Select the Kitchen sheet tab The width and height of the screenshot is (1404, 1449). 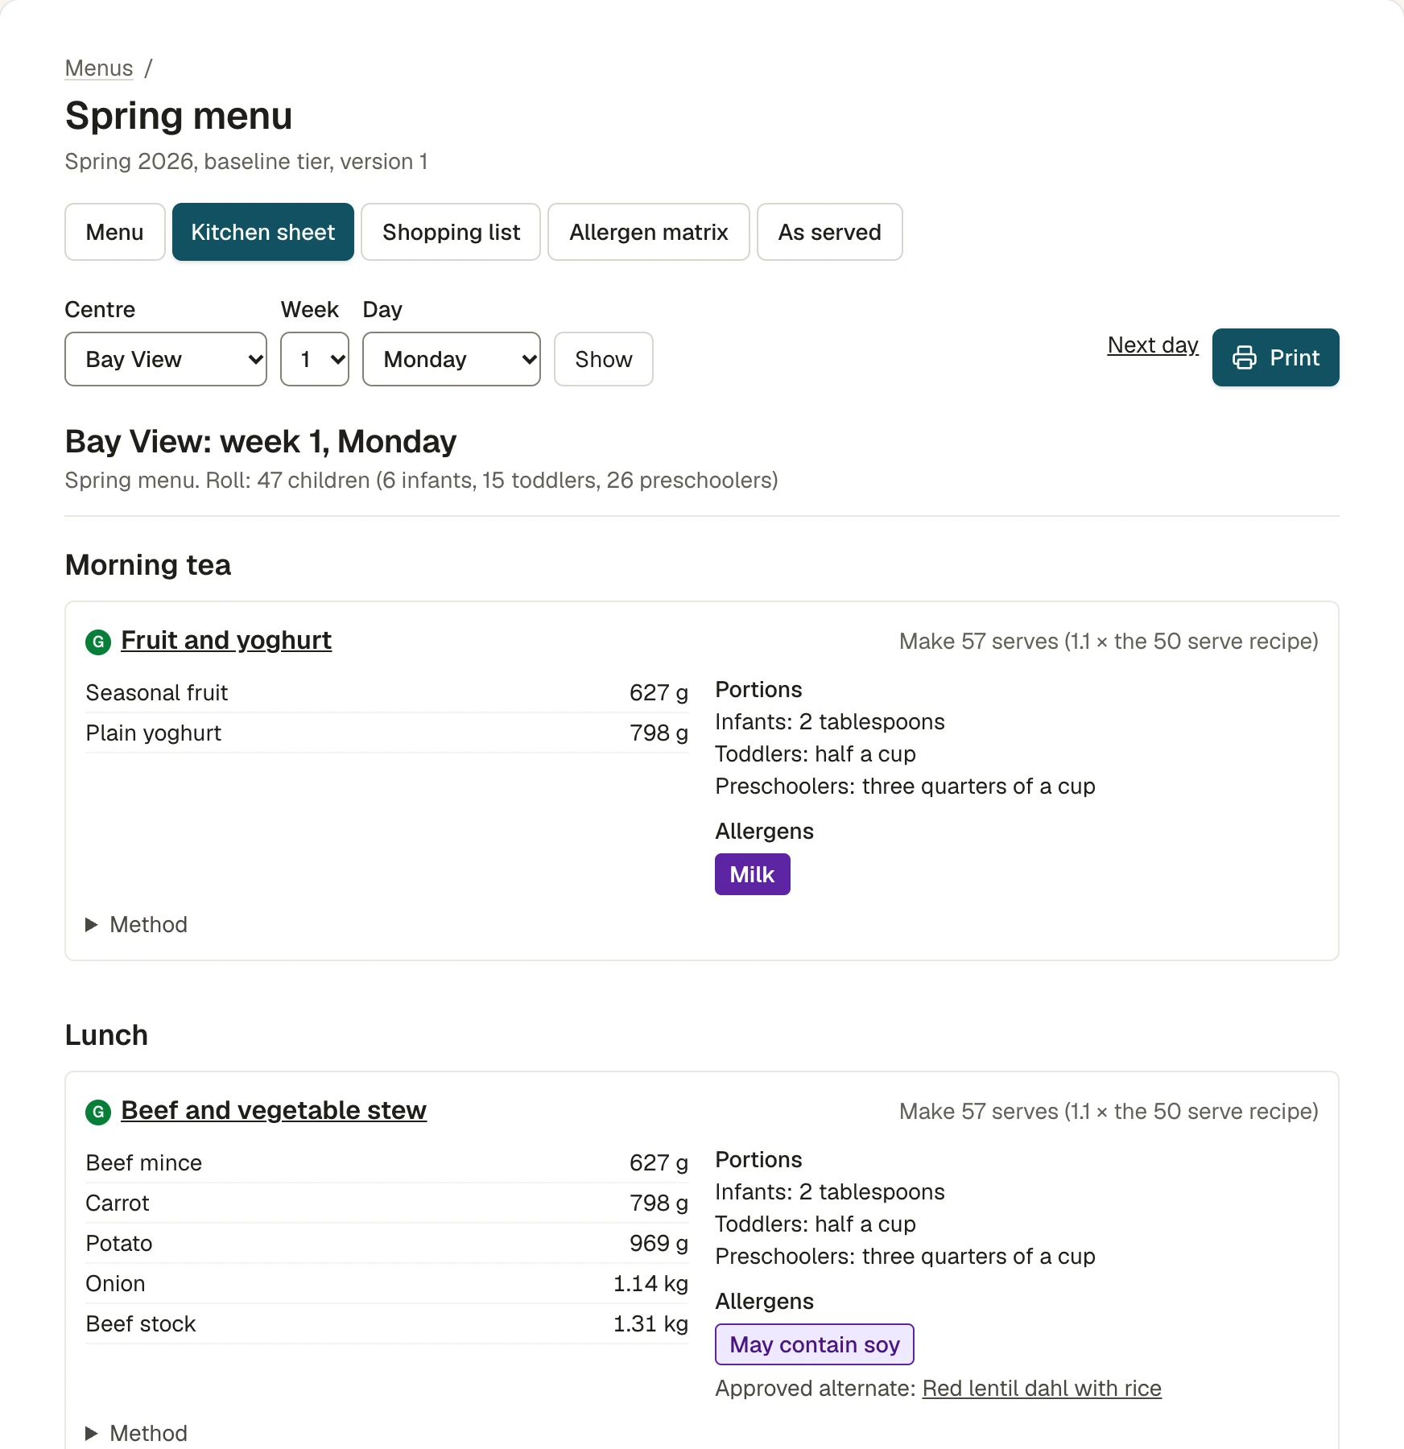pyautogui.click(x=263, y=232)
